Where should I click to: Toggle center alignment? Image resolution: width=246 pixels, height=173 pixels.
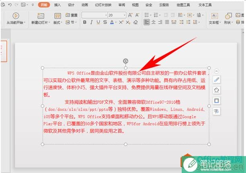tap(154, 22)
